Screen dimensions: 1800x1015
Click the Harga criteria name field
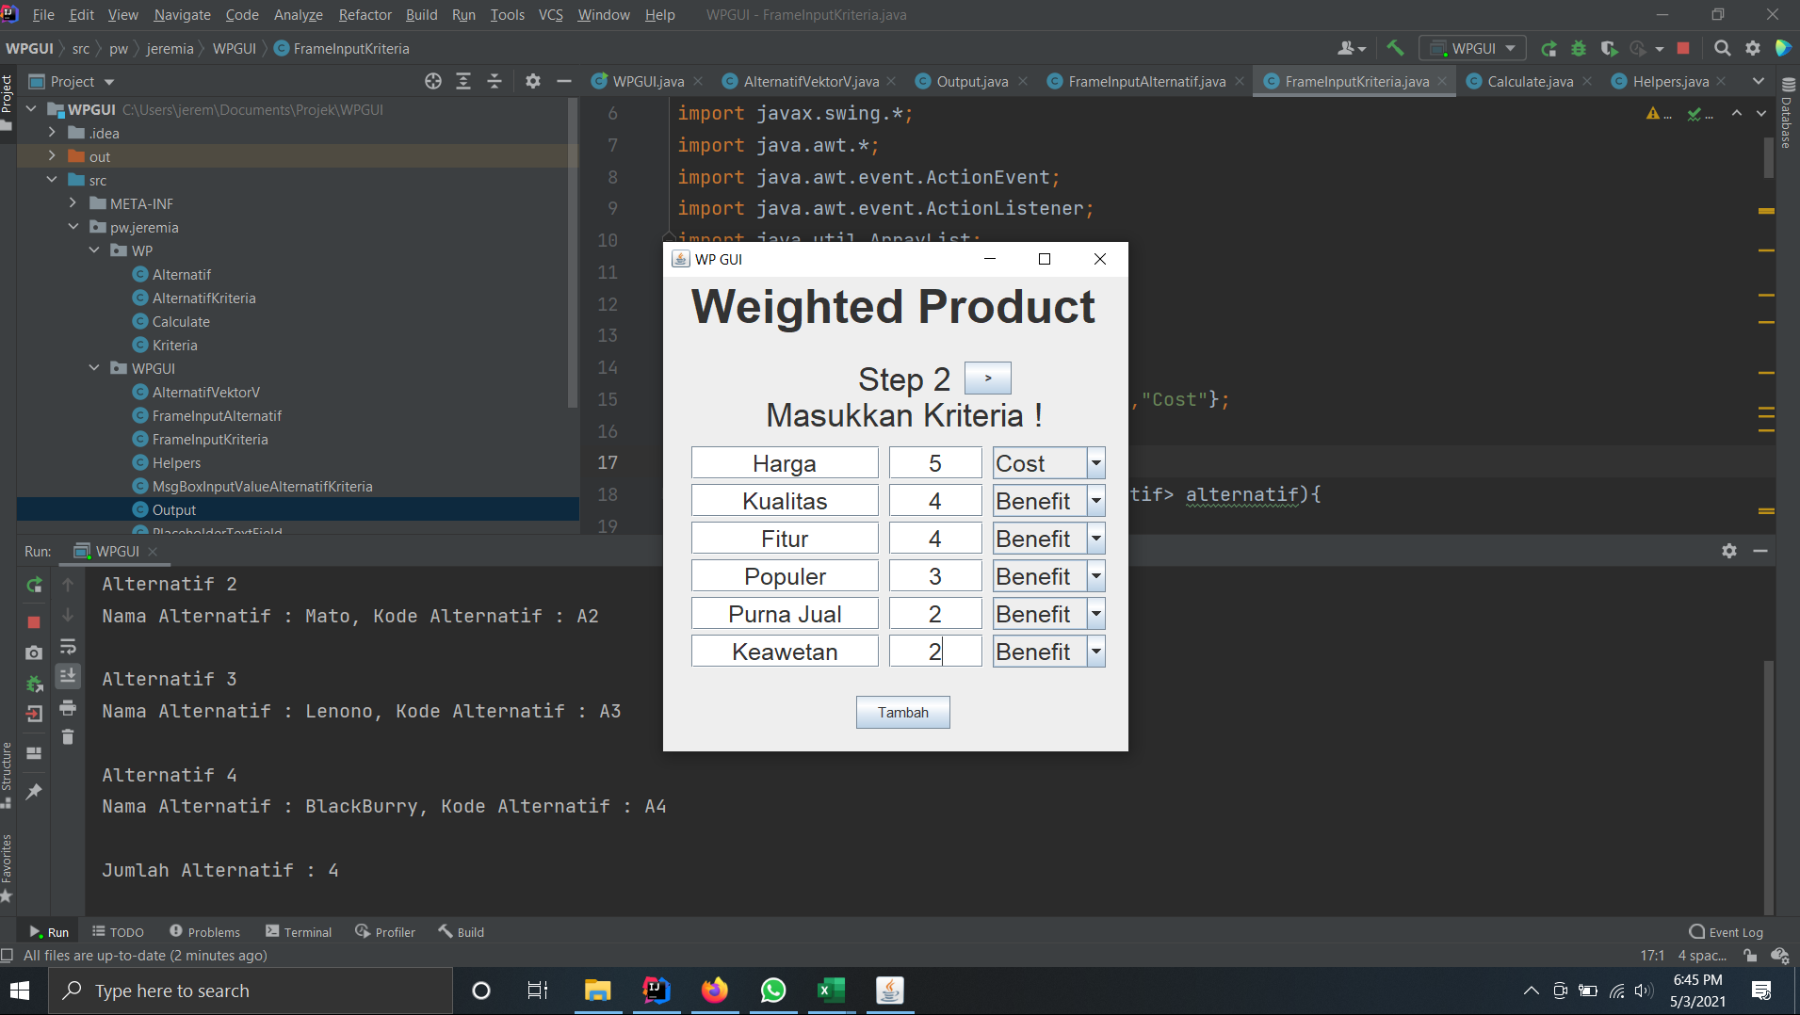785,463
